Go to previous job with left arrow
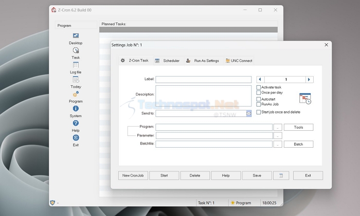Image resolution: width=360 pixels, height=216 pixels. pos(260,80)
